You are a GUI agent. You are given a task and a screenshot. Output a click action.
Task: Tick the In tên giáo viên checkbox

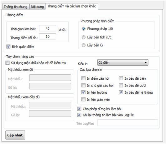[83, 99]
